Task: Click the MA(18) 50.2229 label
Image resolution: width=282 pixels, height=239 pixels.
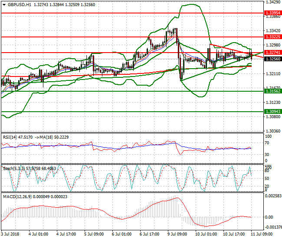Action: click(54, 137)
